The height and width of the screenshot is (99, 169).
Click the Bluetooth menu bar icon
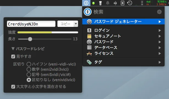pos(115,3)
